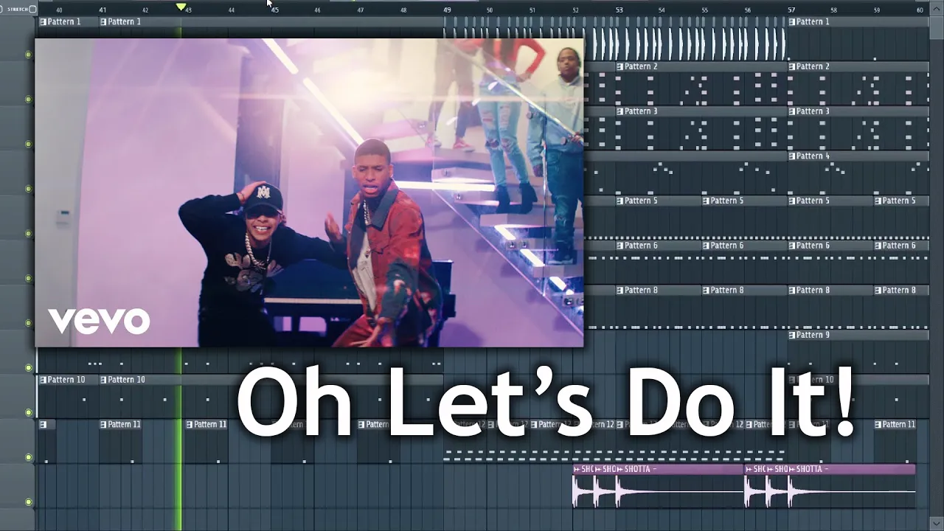Mute the Pattern 1 track via its green LED
Viewport: 944px width, 531px height.
(29, 55)
